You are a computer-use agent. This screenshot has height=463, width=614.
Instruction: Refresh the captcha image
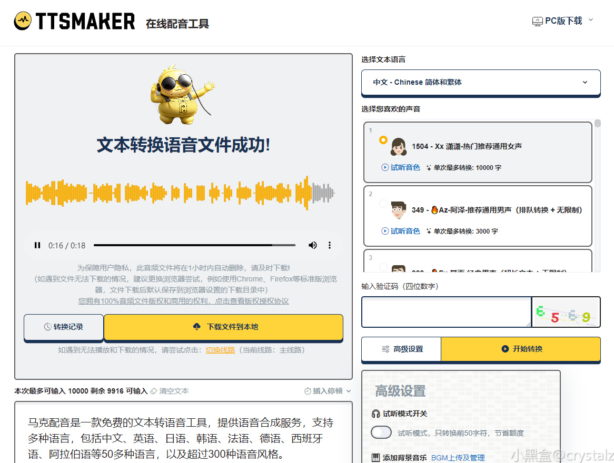tap(566, 312)
